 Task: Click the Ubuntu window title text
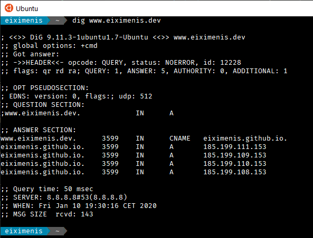pyautogui.click(x=27, y=8)
